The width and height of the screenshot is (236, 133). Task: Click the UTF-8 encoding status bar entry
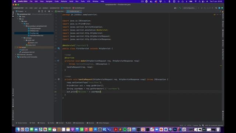tap(189, 125)
